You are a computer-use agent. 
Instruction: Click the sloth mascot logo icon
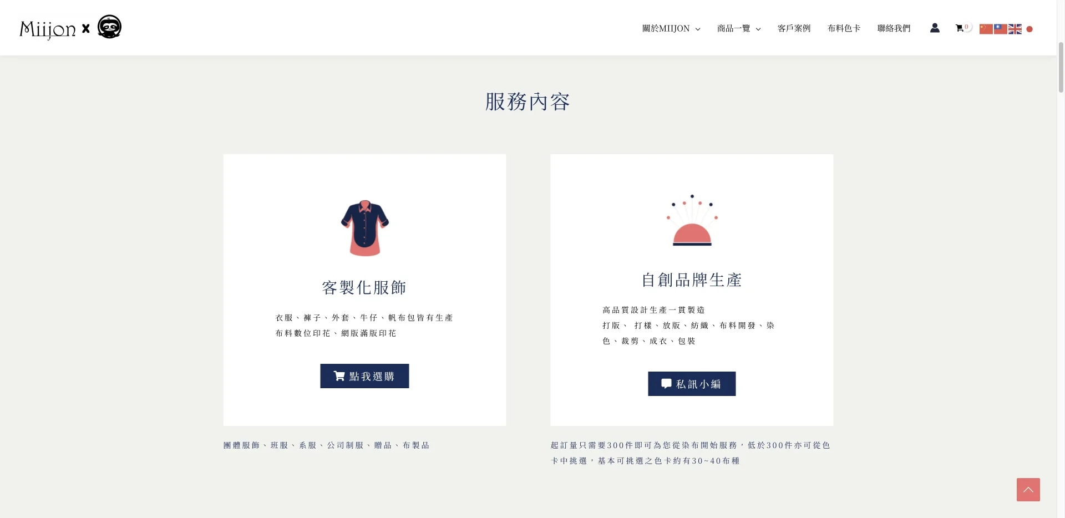(109, 27)
